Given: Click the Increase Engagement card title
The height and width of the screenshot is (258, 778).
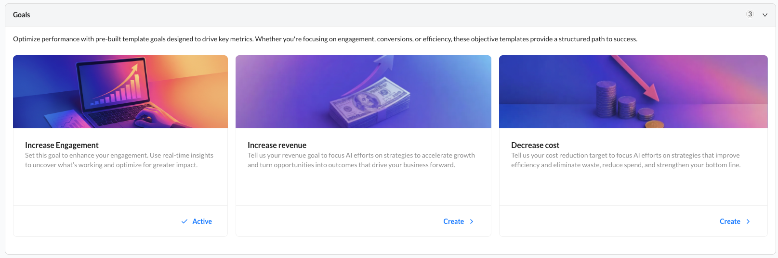Looking at the screenshot, I should point(62,145).
